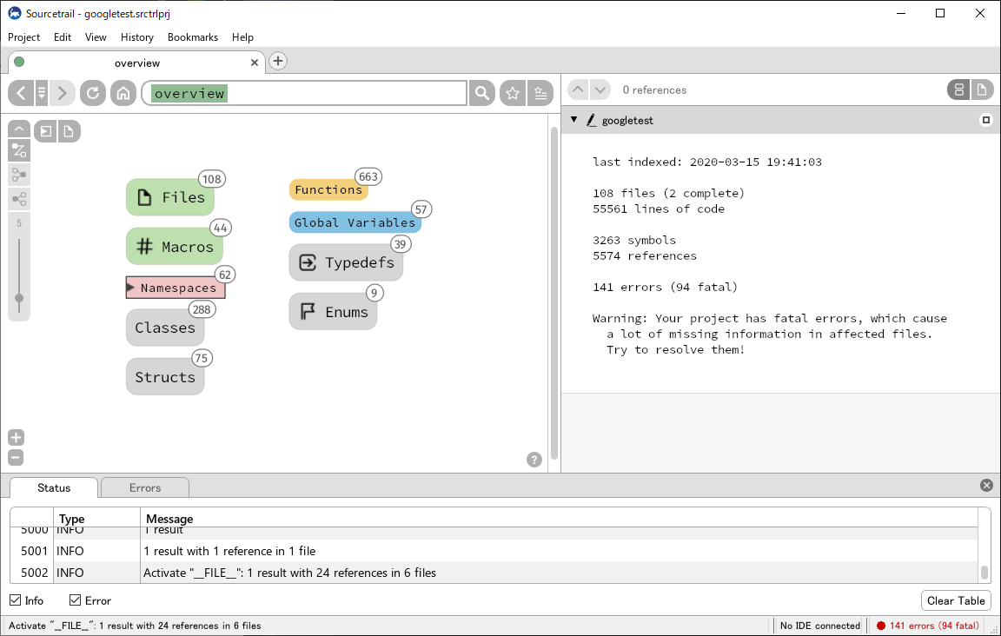Open the Macros node

[x=175, y=247]
